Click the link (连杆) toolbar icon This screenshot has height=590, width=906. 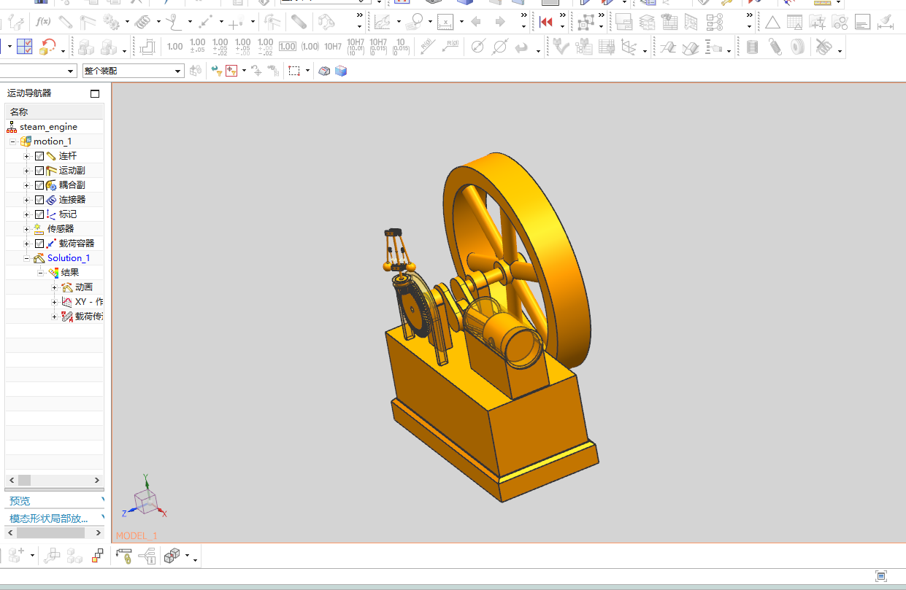pos(66,22)
